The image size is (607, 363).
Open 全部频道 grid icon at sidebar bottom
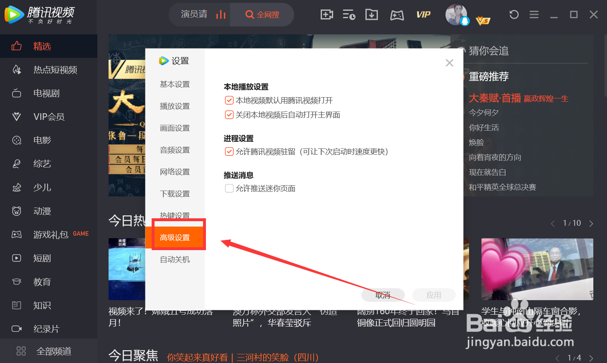click(21, 351)
